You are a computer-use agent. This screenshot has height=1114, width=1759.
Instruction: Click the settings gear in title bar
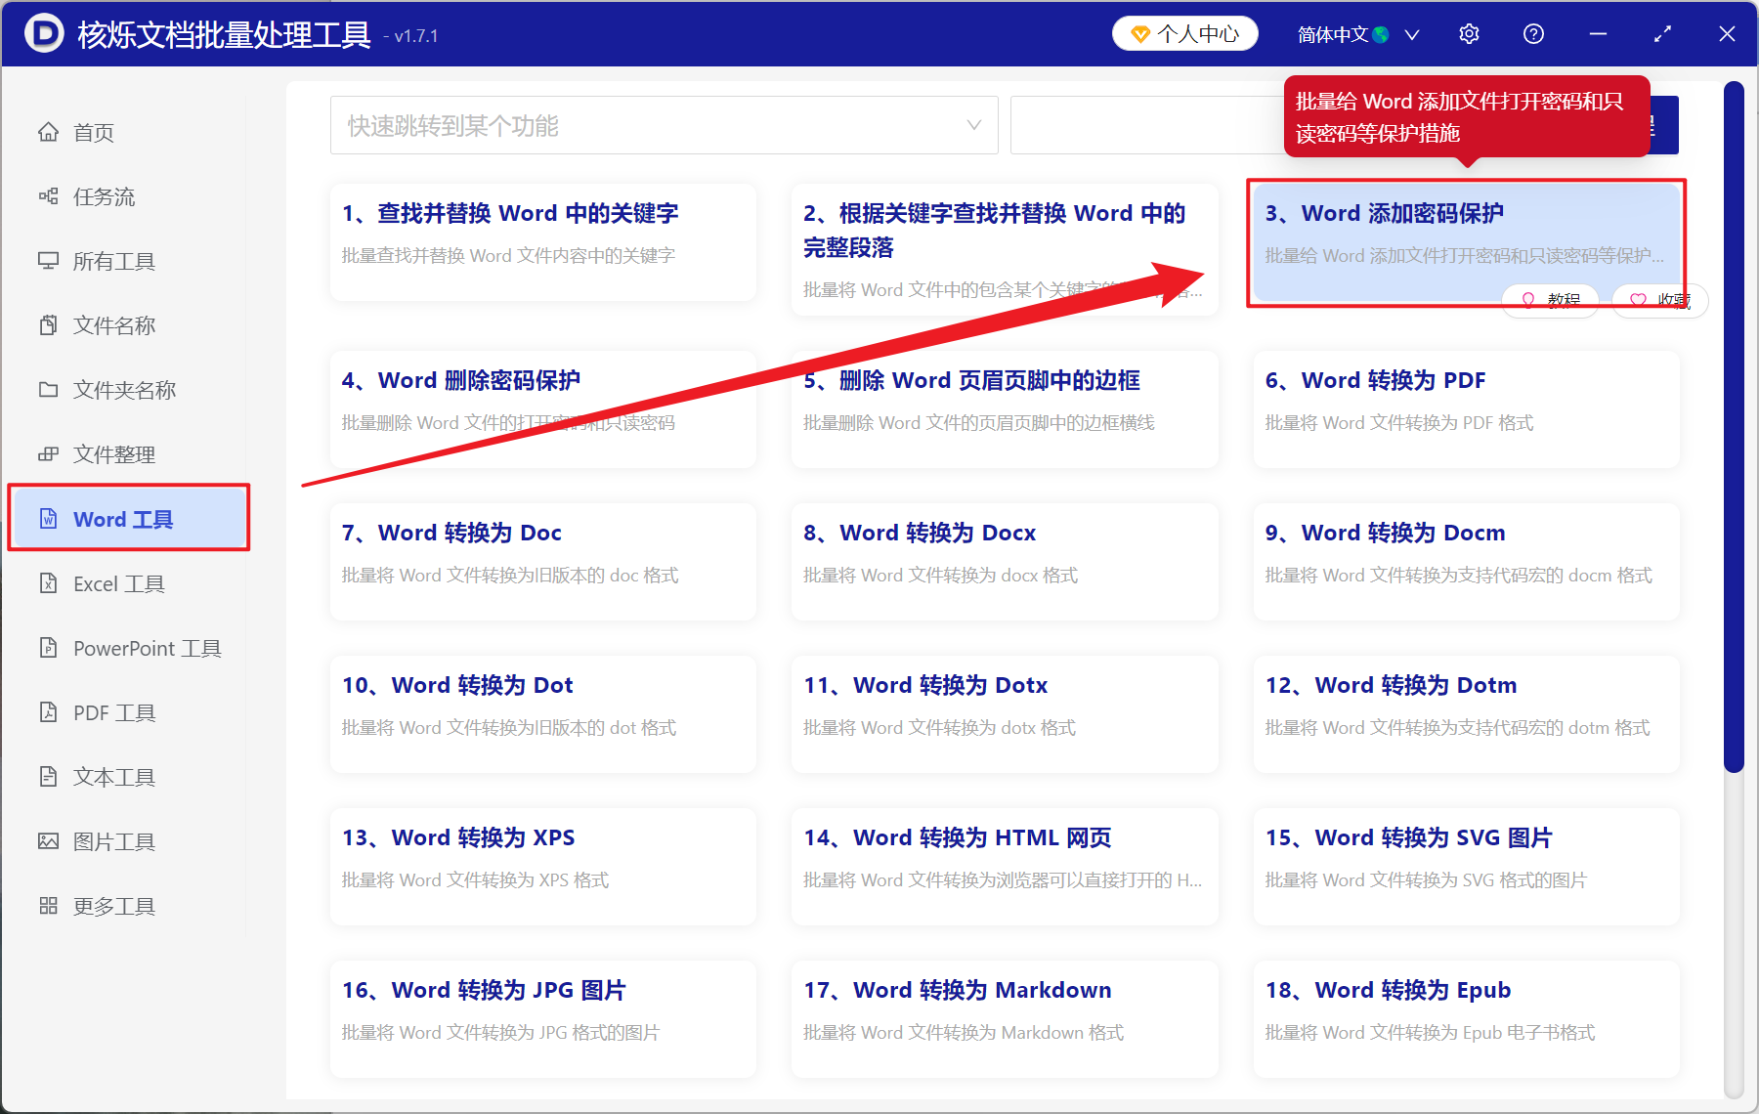[1469, 33]
